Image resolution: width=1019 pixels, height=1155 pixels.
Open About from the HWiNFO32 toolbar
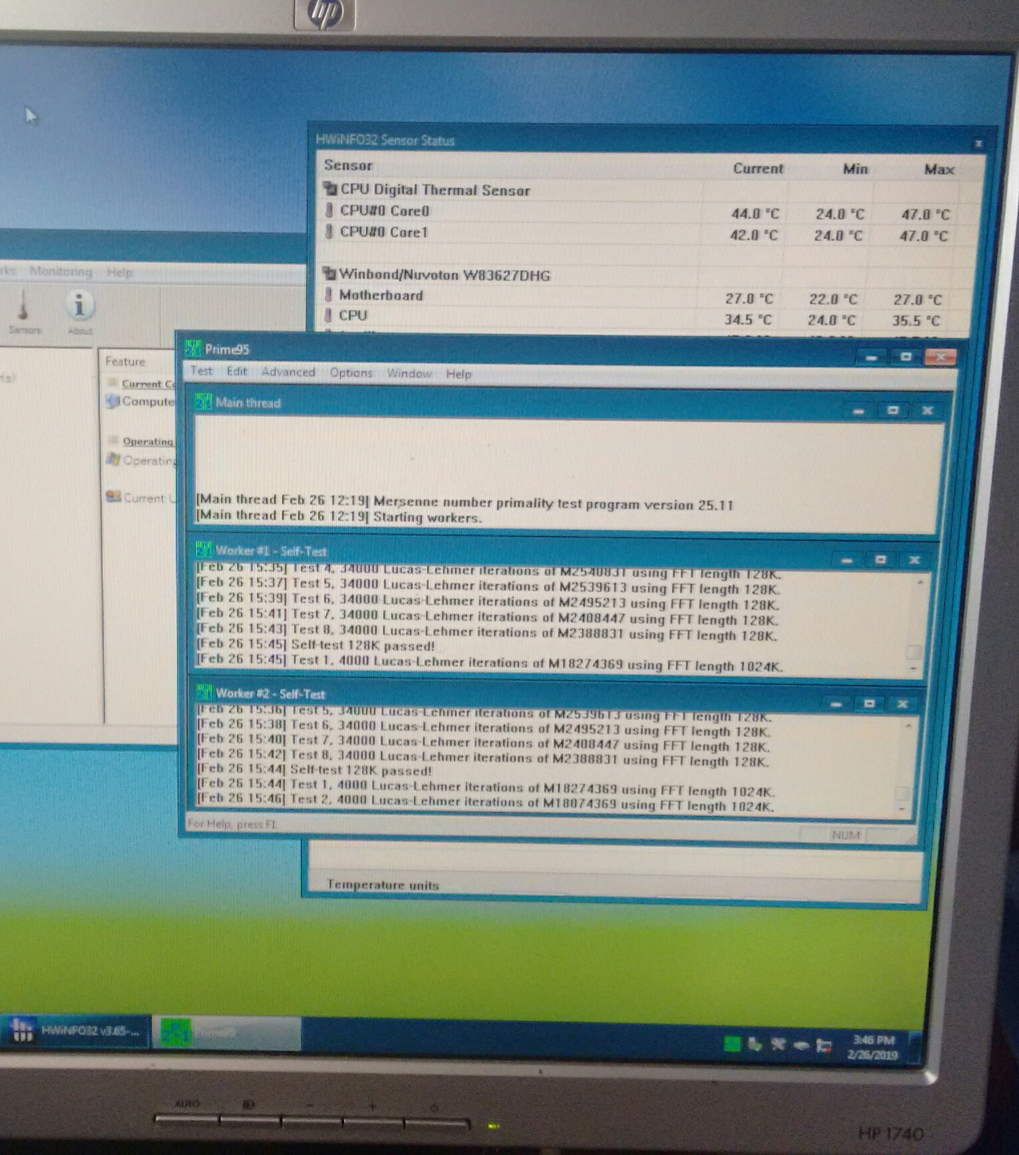click(80, 311)
